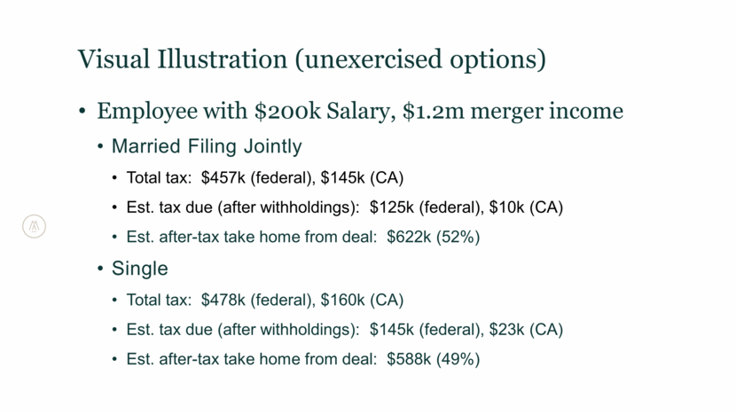Screen dimensions: 736x414
Task: Click the '(unexercised options)' text in title
Action: click(x=420, y=59)
